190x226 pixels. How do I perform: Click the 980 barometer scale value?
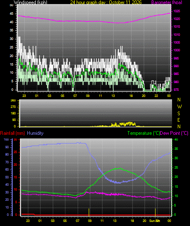(x=176, y=82)
